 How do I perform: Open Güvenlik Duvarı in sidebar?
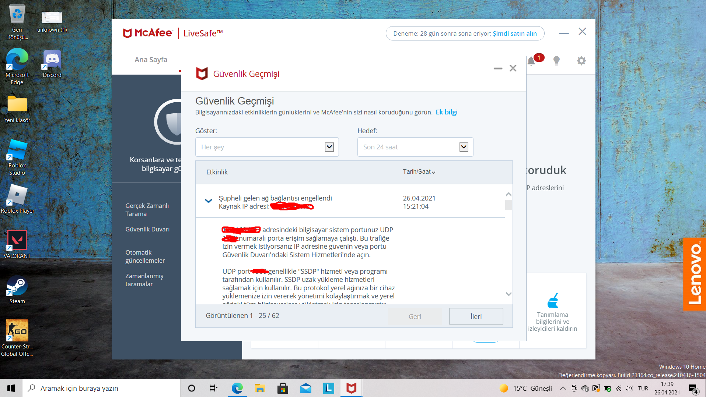click(x=147, y=229)
